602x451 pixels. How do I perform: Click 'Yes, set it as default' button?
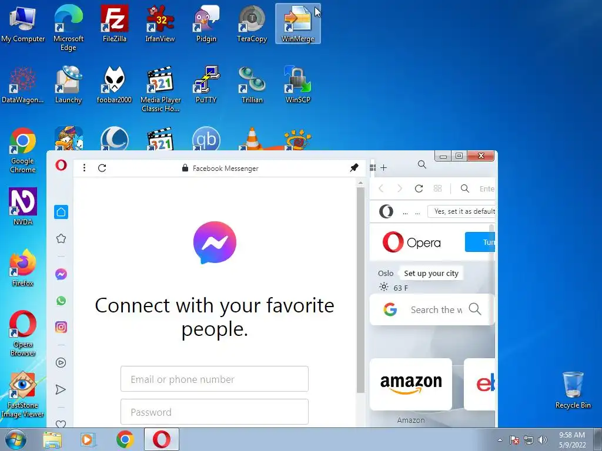pyautogui.click(x=461, y=211)
